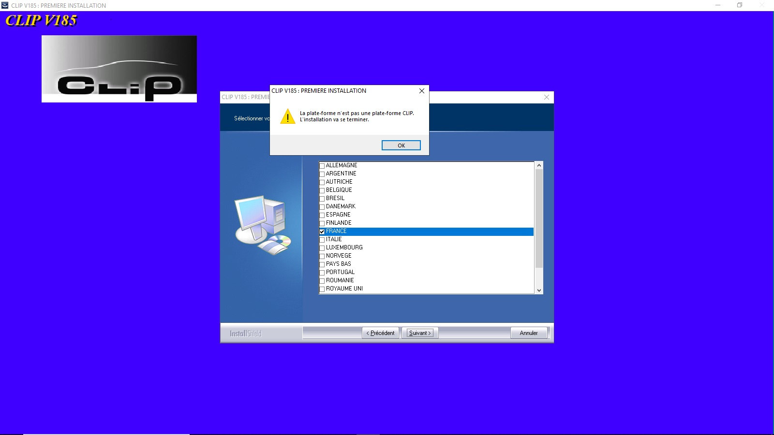Tick the ALLEMAGNE checkbox

click(x=322, y=166)
